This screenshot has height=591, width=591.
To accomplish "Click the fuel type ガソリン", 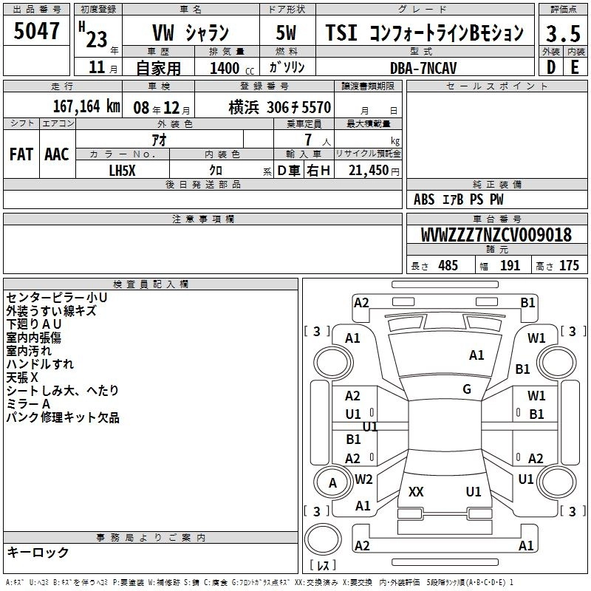I will tap(287, 66).
